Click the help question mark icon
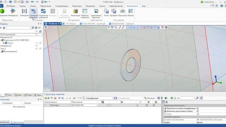Image resolution: width=226 pixels, height=127 pixels. tap(216, 6)
